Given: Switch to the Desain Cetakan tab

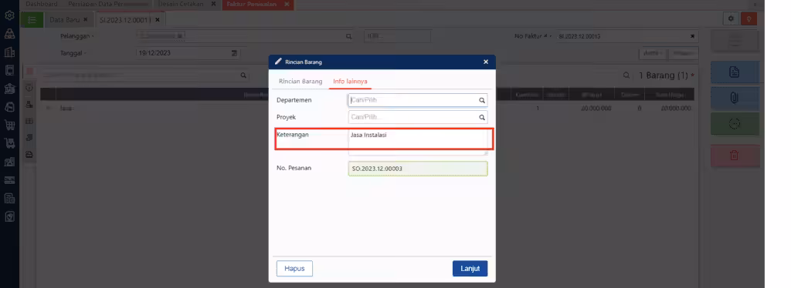Looking at the screenshot, I should pos(181,4).
